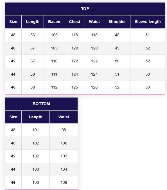Click the Basen value 110 cell
This screenshot has width=167, height=190.
click(x=54, y=61)
